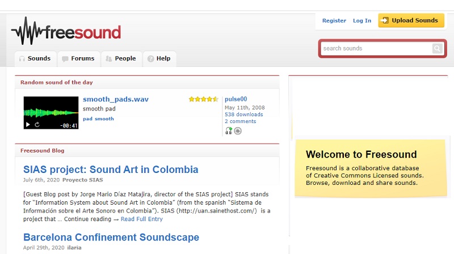Open the pulse00 user profile
Screen dimensions: 454x254
point(236,99)
